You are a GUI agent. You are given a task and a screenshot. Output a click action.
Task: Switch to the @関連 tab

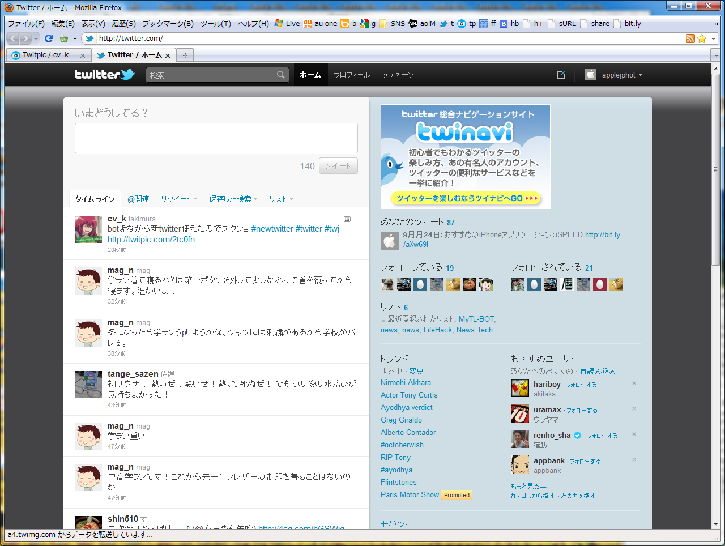[138, 199]
